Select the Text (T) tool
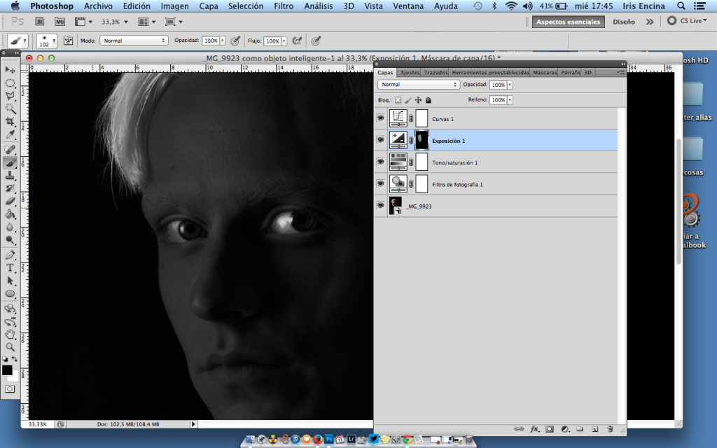This screenshot has width=717, height=448. point(11,267)
